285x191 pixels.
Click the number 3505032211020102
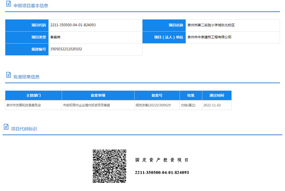coord(66,49)
